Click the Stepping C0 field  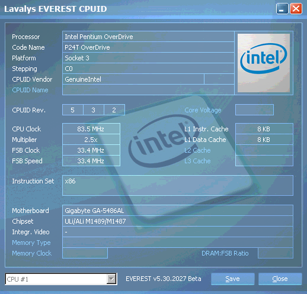[148, 69]
